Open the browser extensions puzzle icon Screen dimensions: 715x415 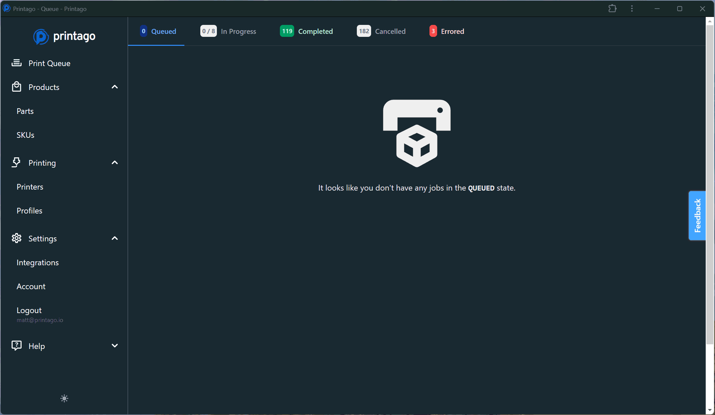point(612,9)
